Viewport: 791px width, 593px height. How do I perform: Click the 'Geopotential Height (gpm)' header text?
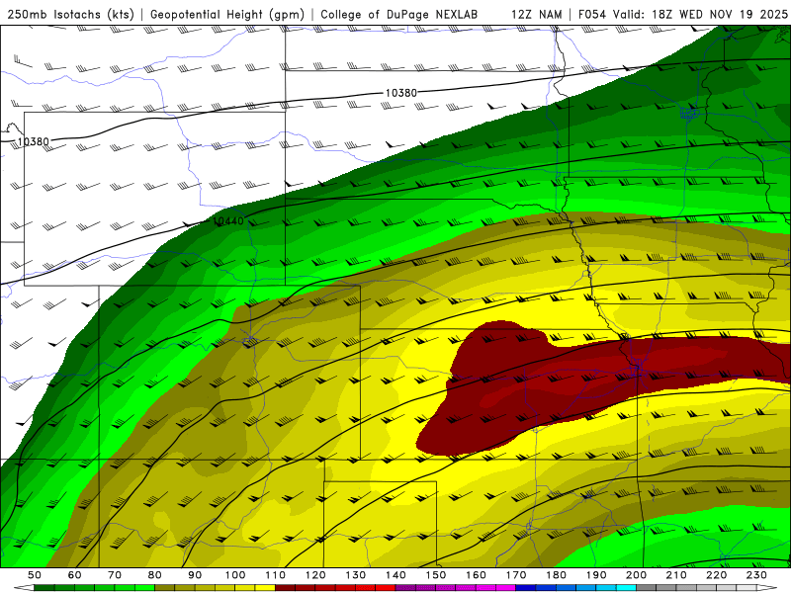tap(227, 15)
